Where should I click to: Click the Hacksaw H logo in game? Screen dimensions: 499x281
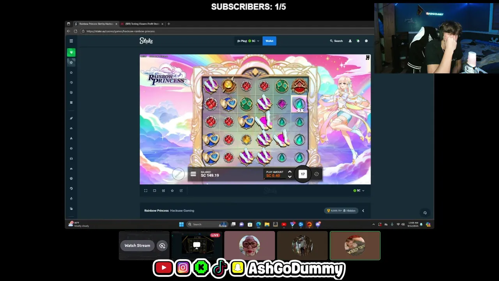[x=367, y=57]
